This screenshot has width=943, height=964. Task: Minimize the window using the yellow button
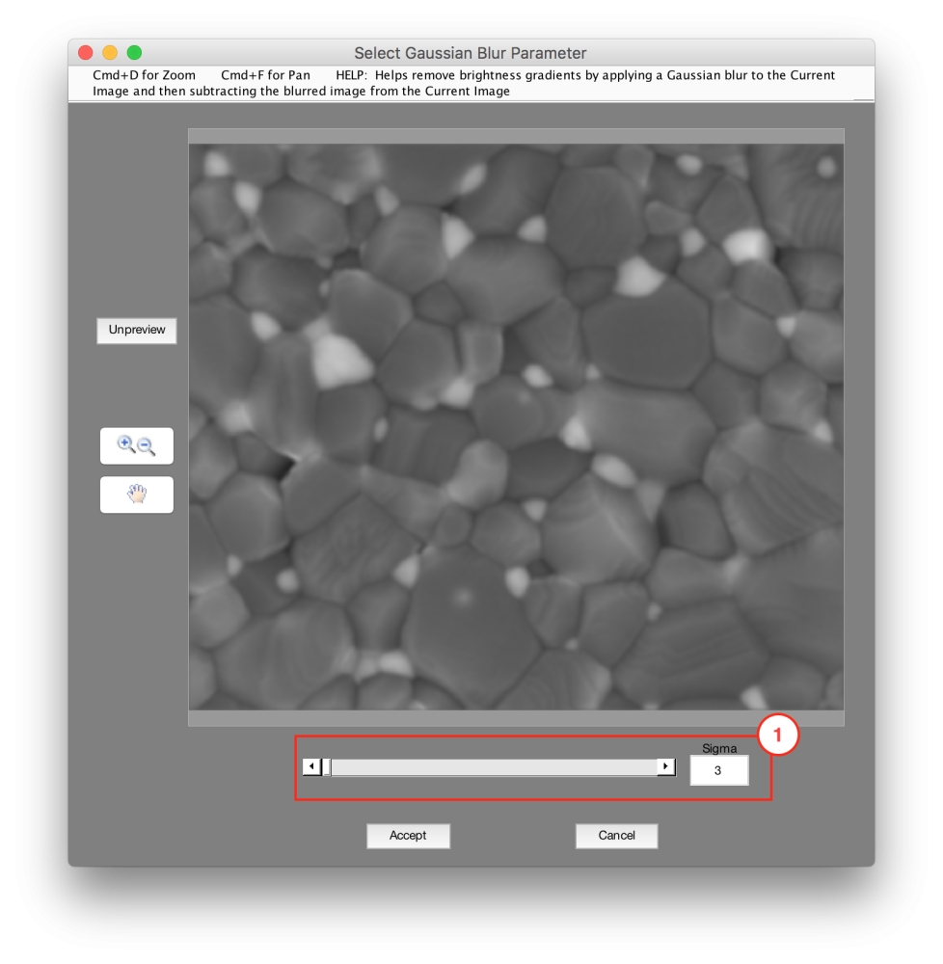pos(110,53)
